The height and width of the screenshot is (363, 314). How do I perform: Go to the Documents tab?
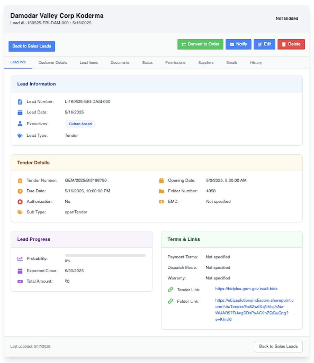(x=120, y=63)
